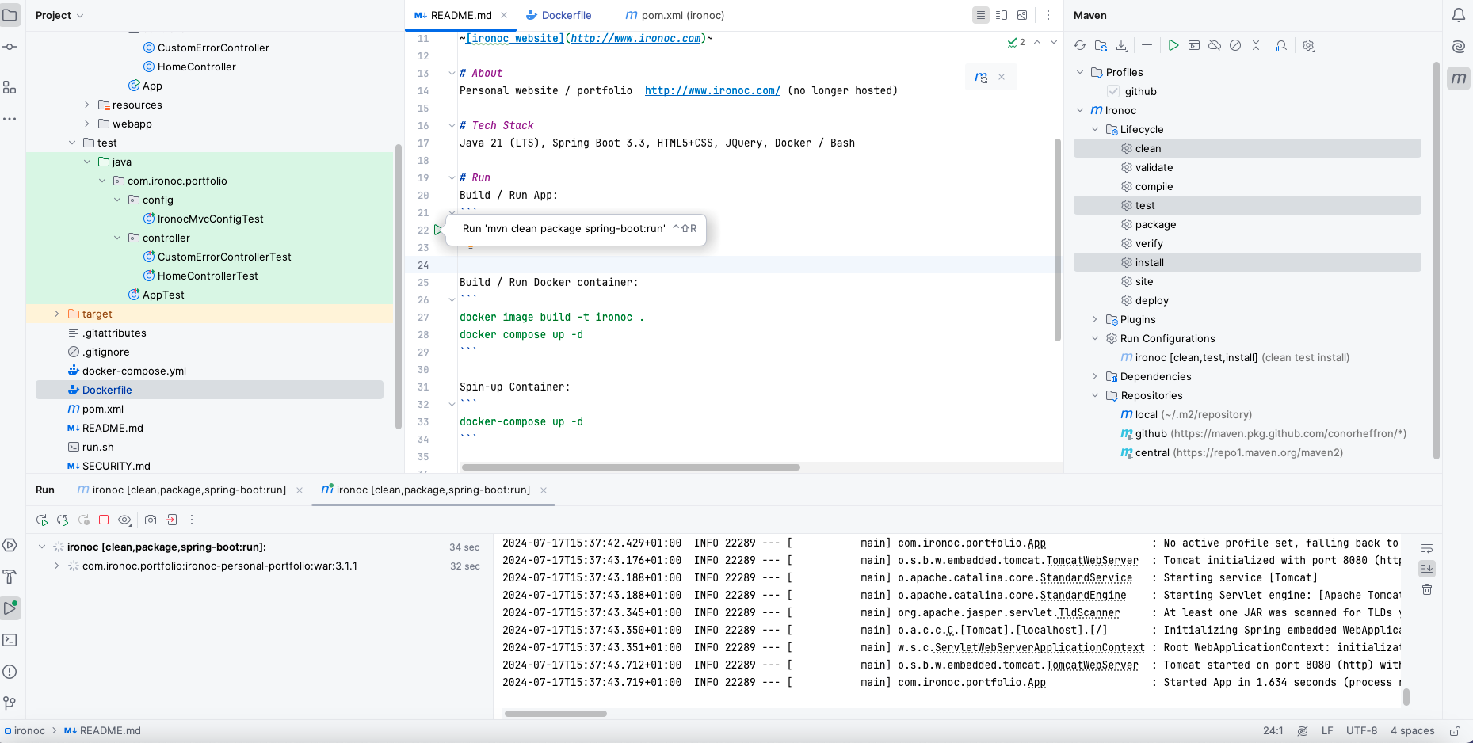Add Maven project with plus icon

(x=1147, y=45)
